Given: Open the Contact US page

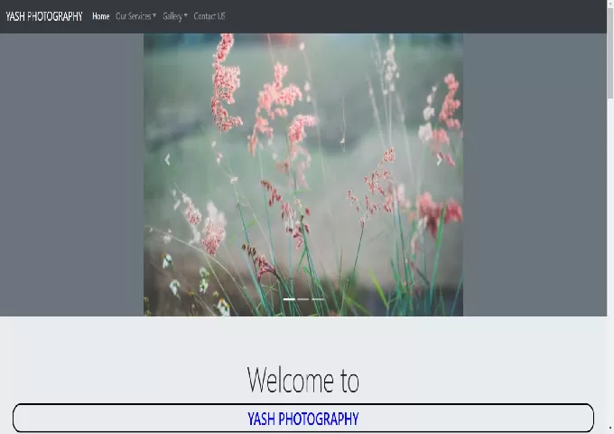Looking at the screenshot, I should point(209,16).
